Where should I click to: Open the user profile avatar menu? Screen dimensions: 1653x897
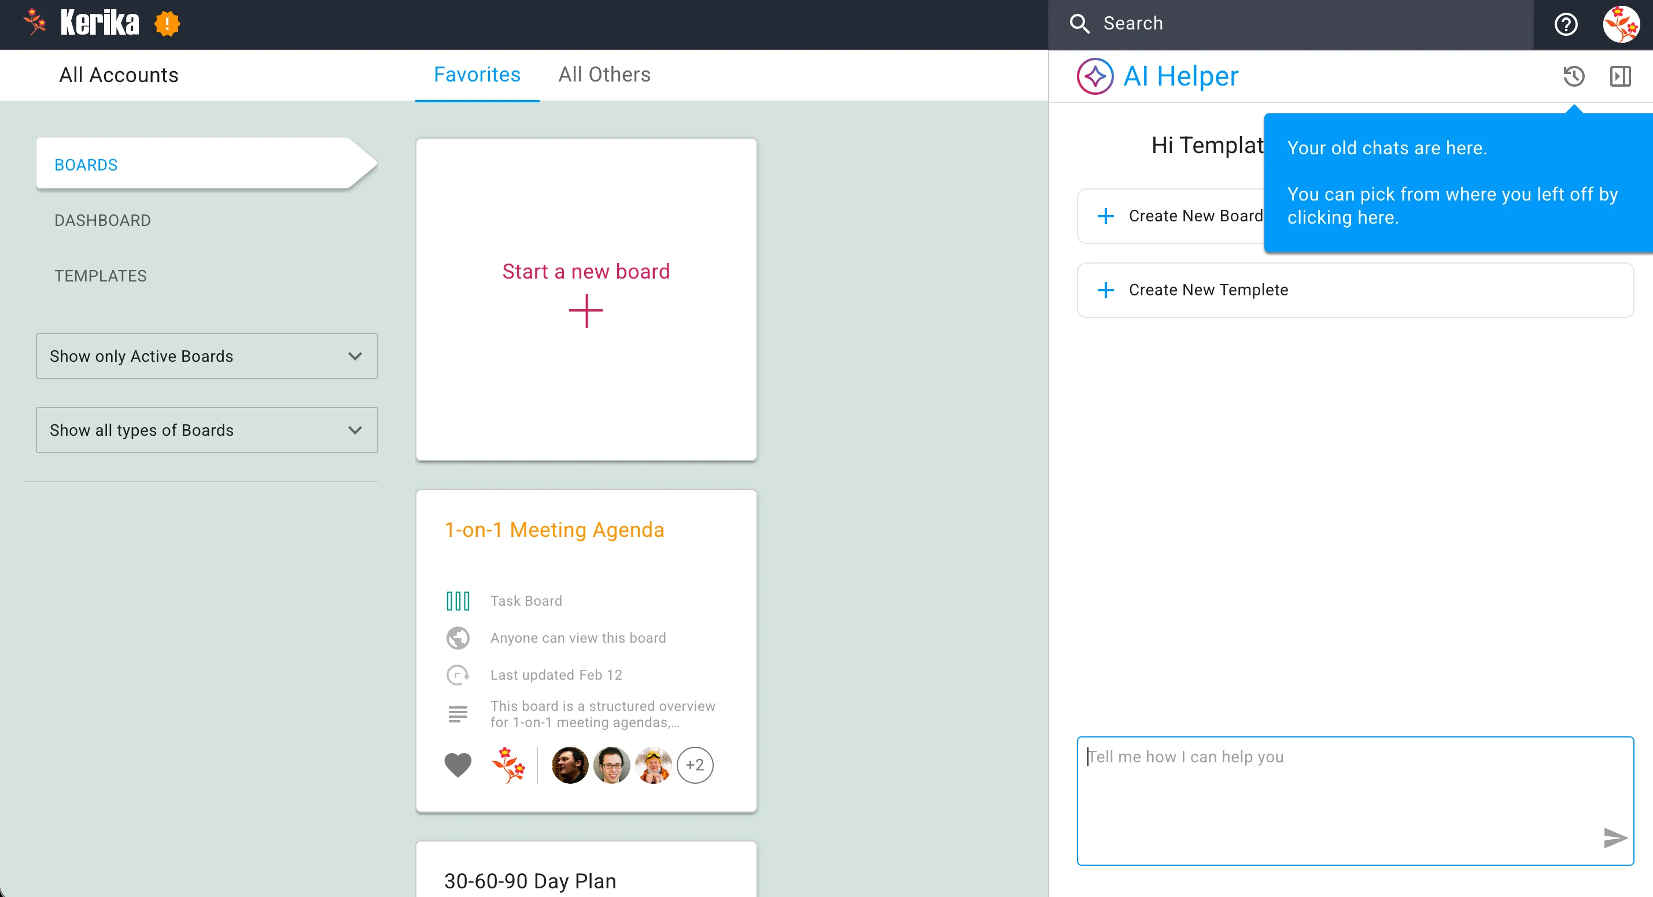pos(1621,24)
